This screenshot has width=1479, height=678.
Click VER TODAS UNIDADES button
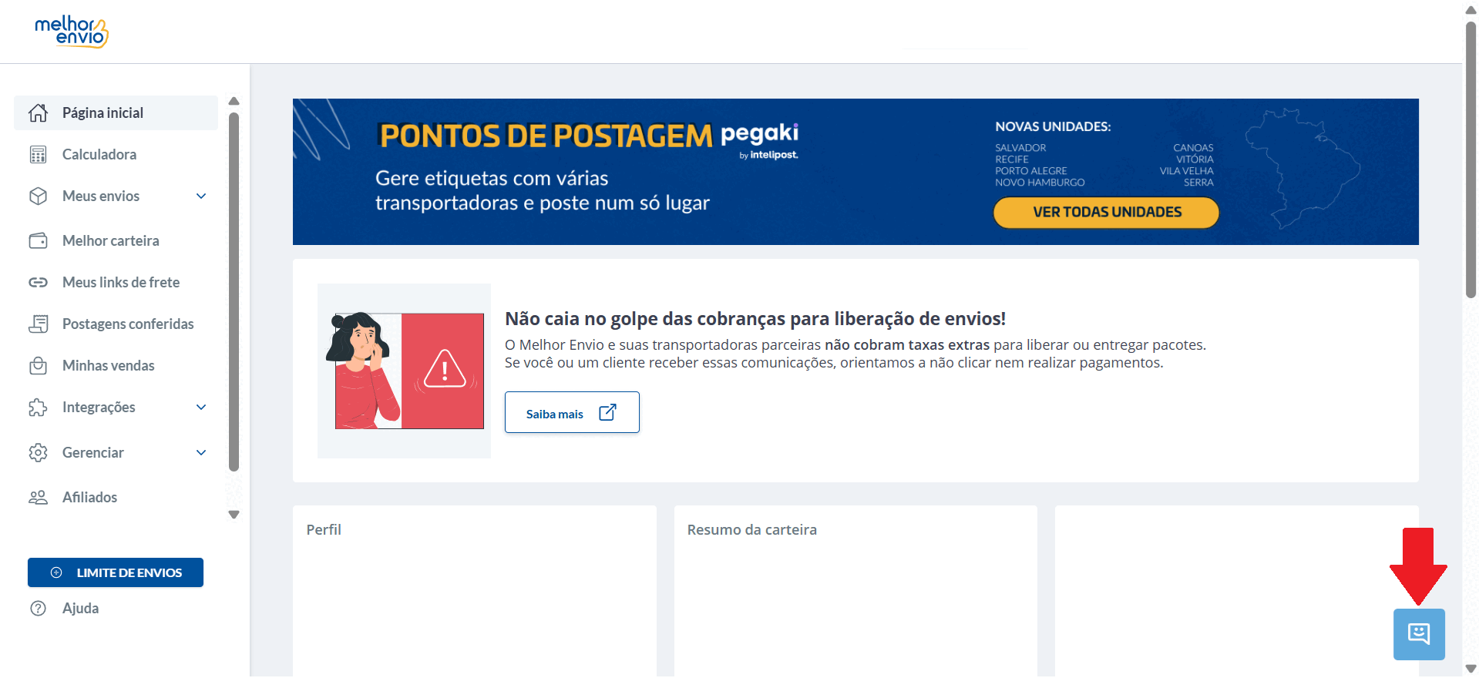pos(1106,213)
